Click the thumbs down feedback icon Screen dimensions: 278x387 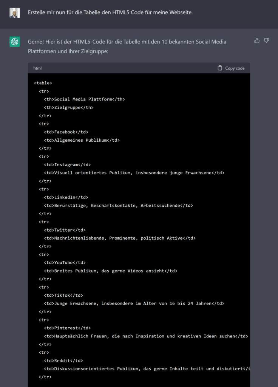pyautogui.click(x=266, y=40)
